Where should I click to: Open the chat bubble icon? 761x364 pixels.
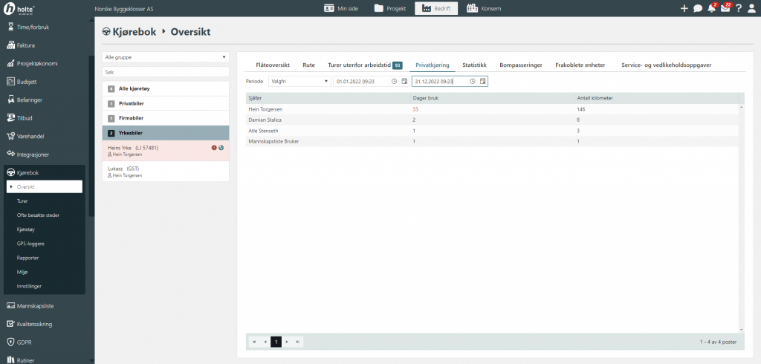[x=698, y=9]
